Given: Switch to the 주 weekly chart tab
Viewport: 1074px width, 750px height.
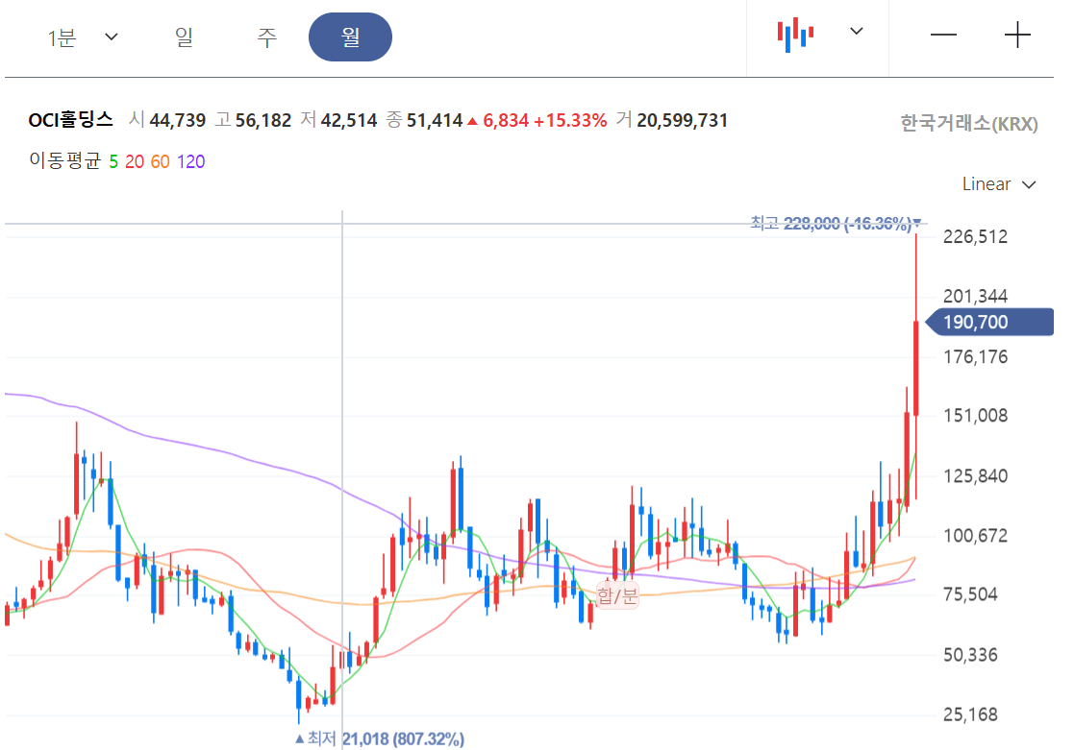Looking at the screenshot, I should 266,36.
